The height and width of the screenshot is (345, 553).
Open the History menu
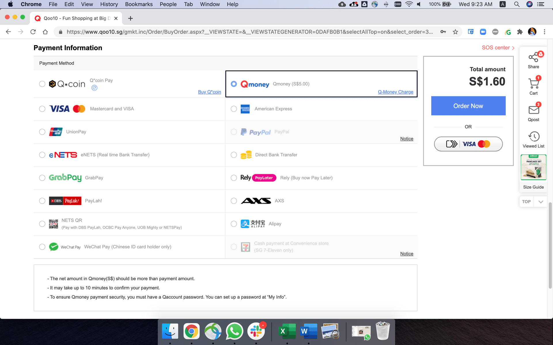click(x=109, y=4)
